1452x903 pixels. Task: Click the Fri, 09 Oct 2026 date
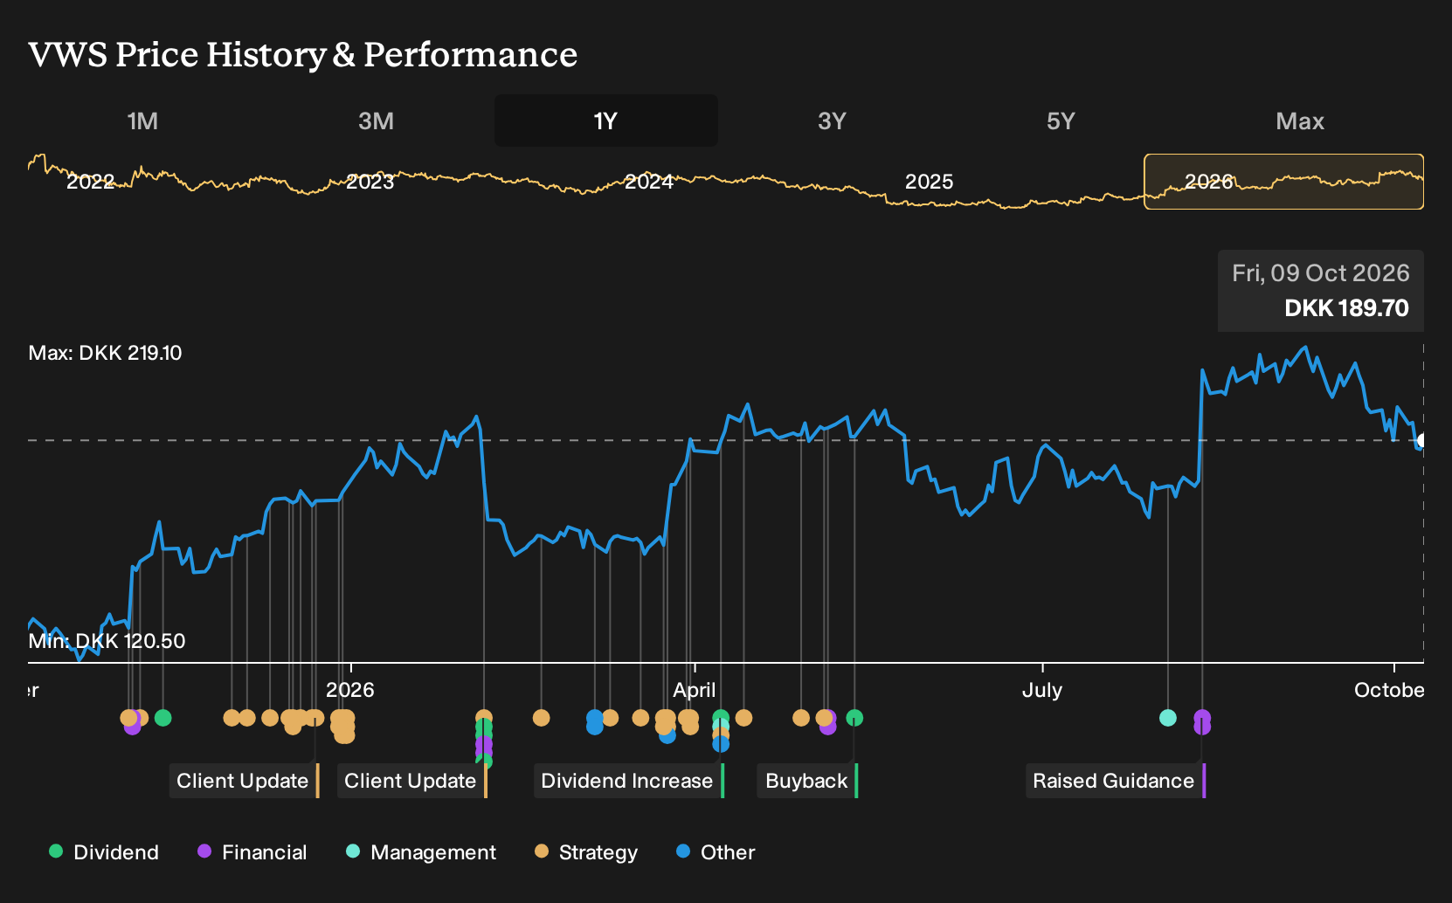pyautogui.click(x=1321, y=273)
